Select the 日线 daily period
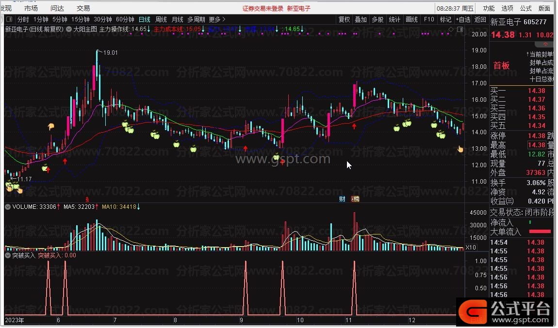Screen dimensions: 558x328 click(x=145, y=19)
